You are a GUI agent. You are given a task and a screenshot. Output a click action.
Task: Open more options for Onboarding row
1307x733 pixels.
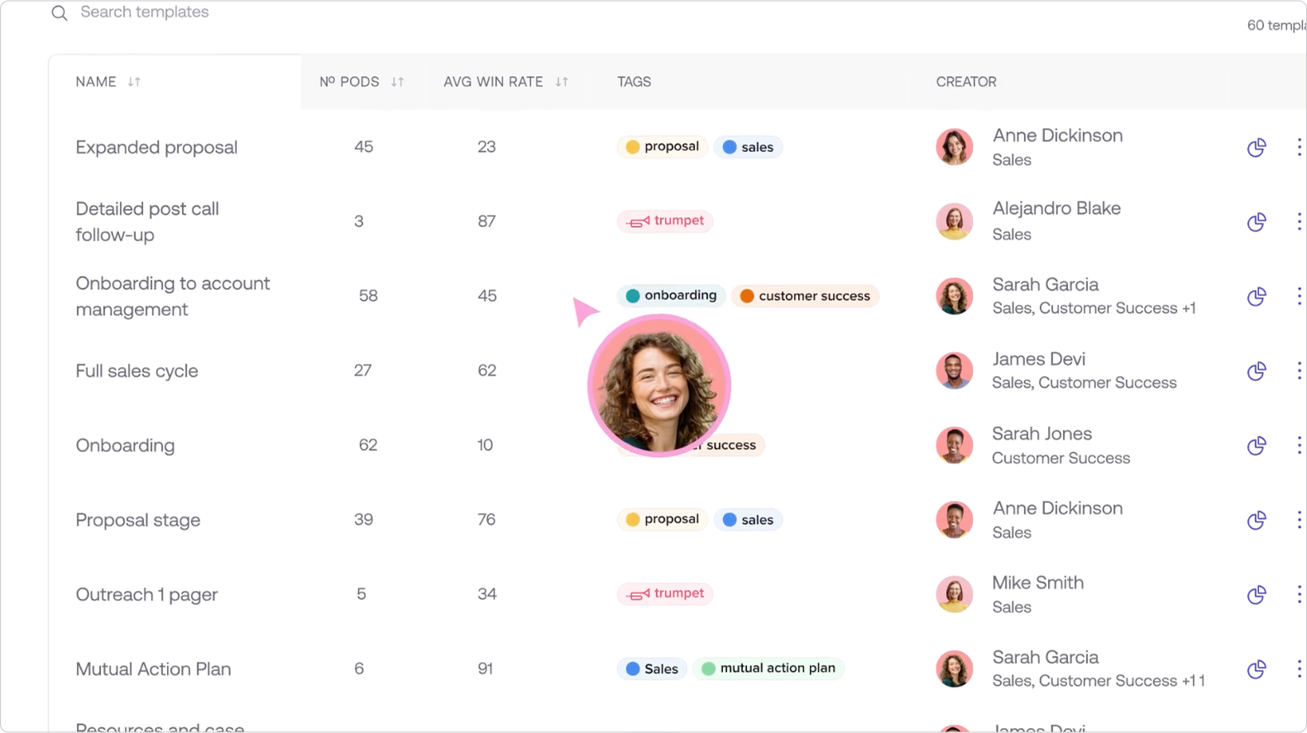pyautogui.click(x=1299, y=445)
